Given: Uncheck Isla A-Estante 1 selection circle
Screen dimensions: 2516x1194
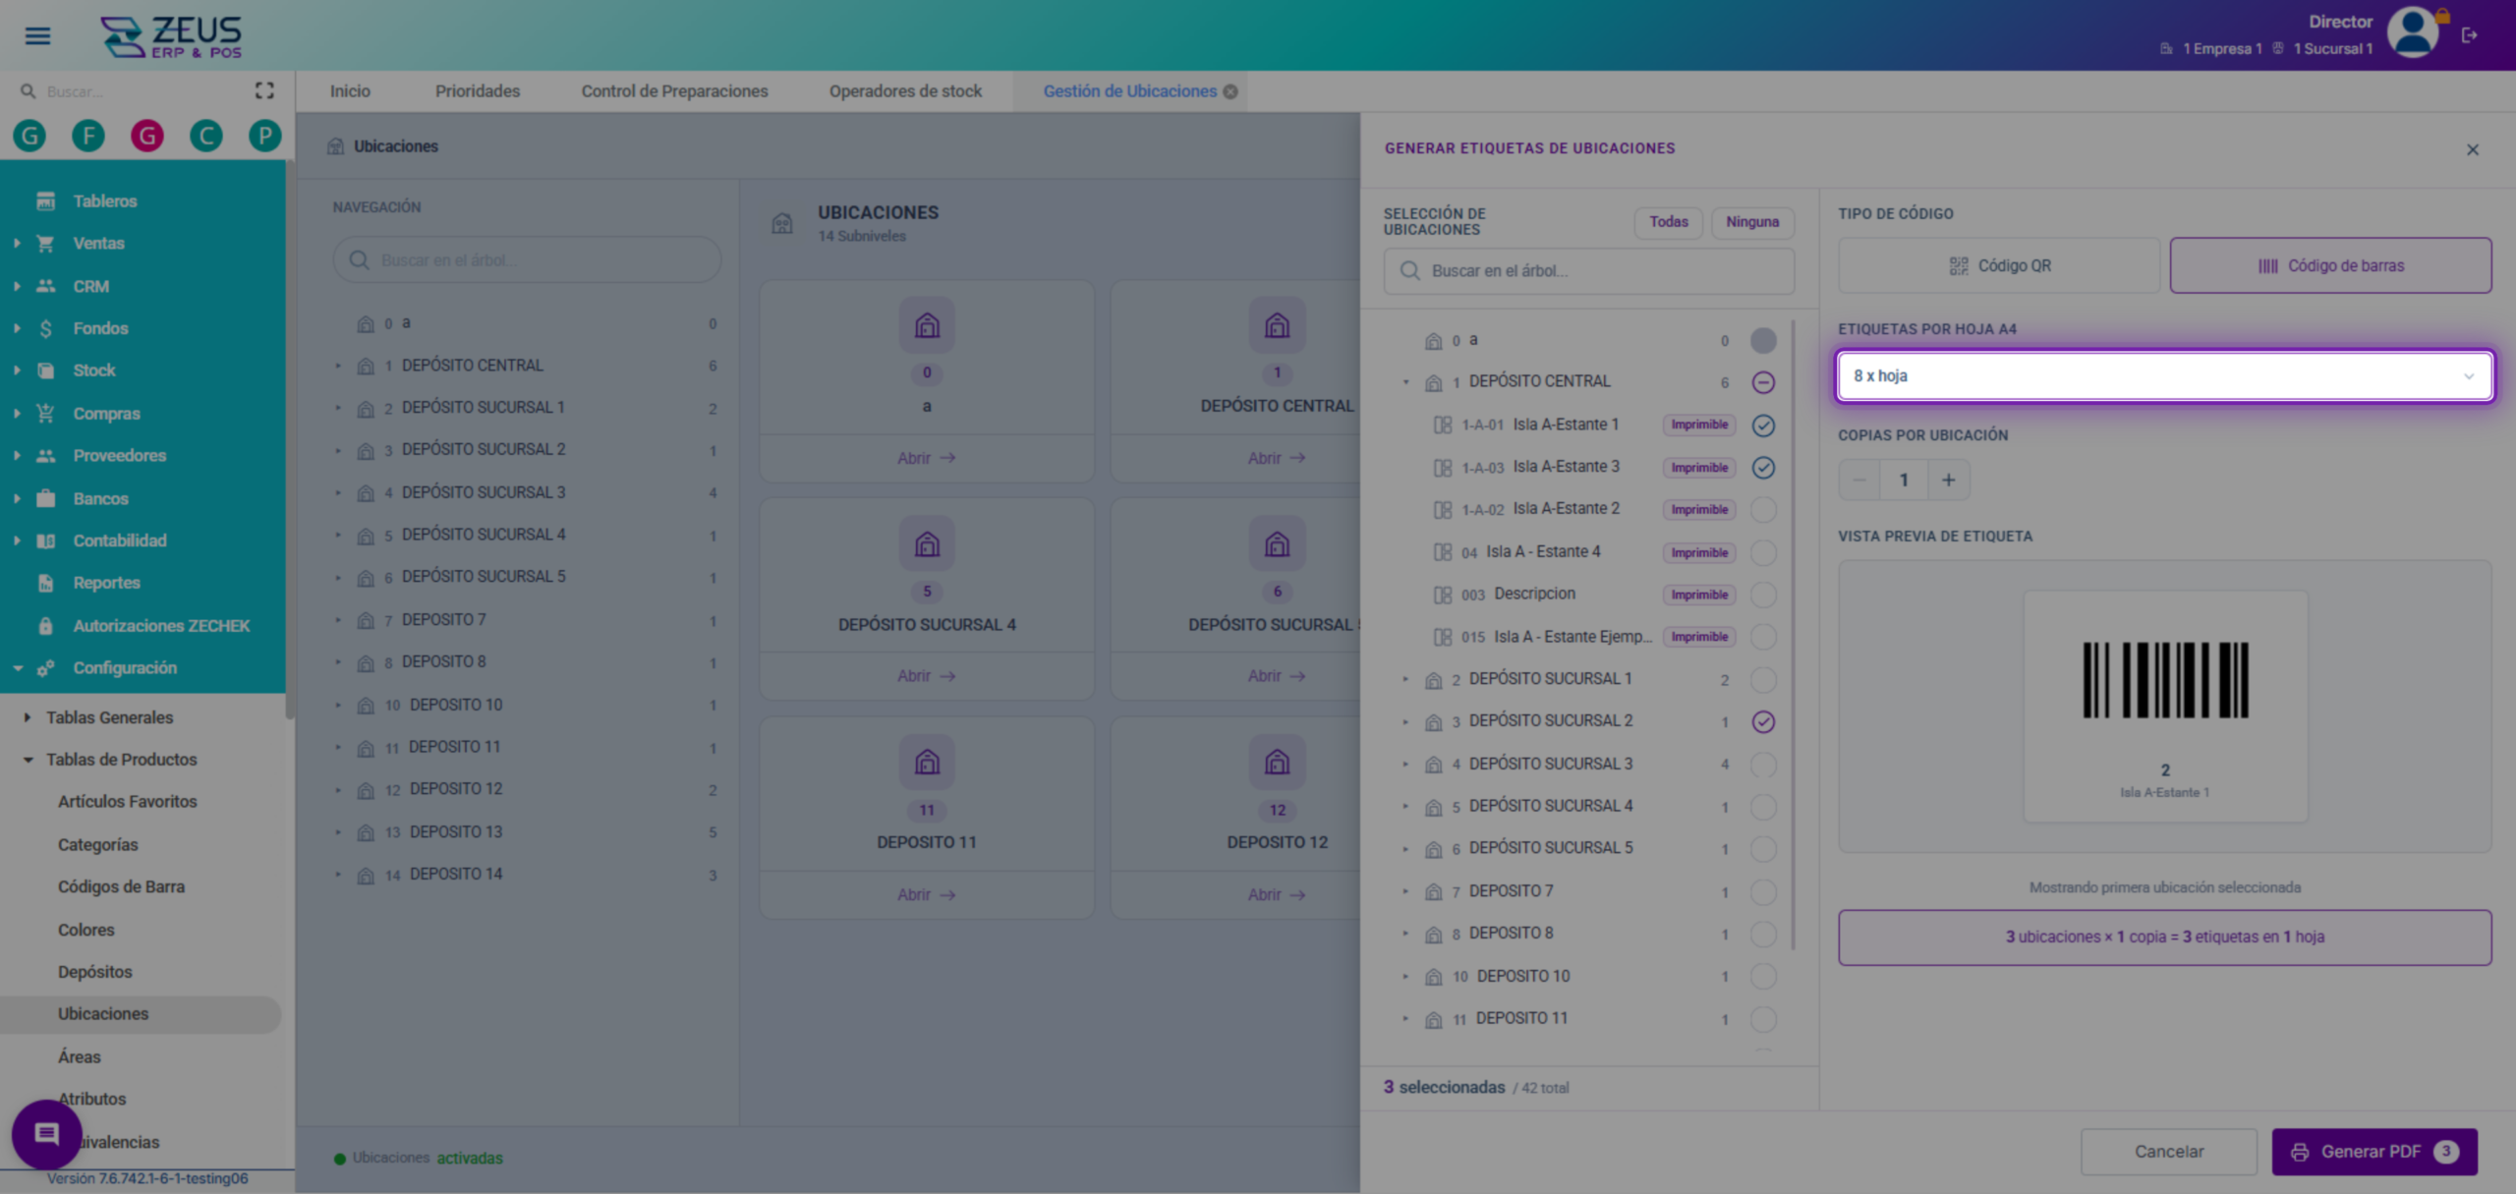Looking at the screenshot, I should 1763,426.
